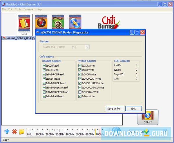174x143 pixels.
Task: Toggle the IsCDRRead checkbox
Action: click(44, 65)
